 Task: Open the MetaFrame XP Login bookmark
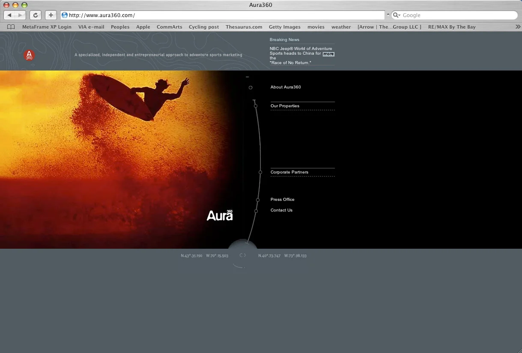tap(47, 27)
